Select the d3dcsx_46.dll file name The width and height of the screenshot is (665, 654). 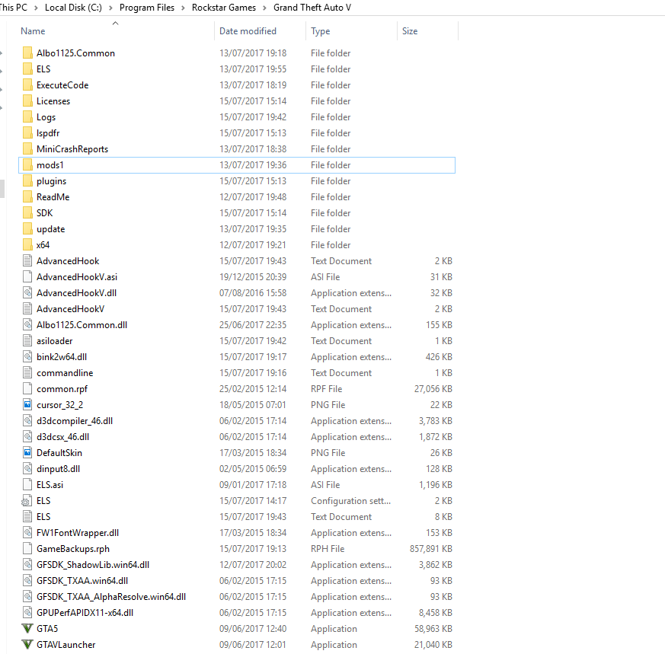pos(62,437)
